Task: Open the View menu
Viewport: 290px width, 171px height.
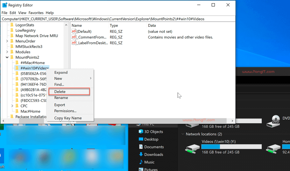Action: [22, 13]
